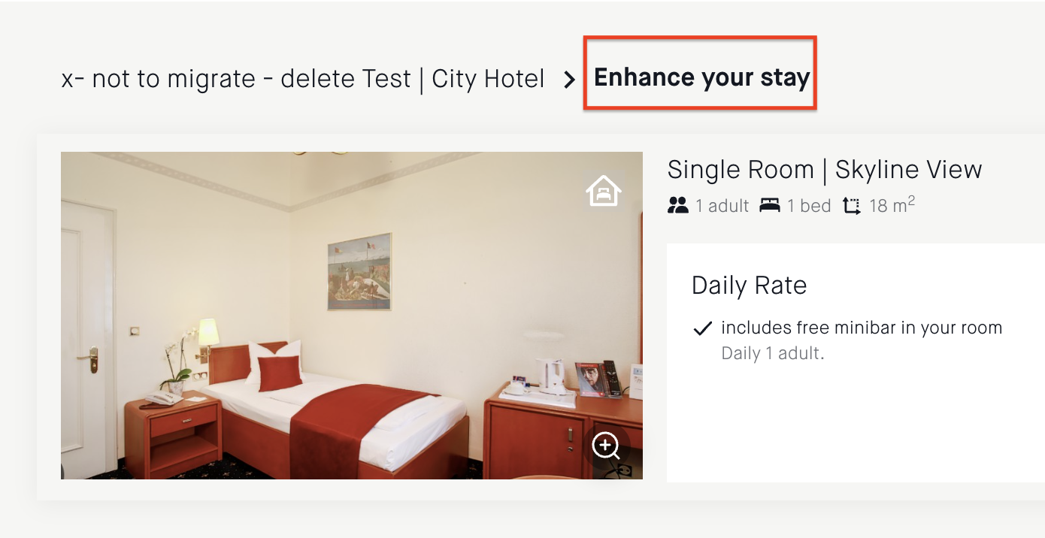Open the Single Room | Skyline View title

(x=825, y=170)
